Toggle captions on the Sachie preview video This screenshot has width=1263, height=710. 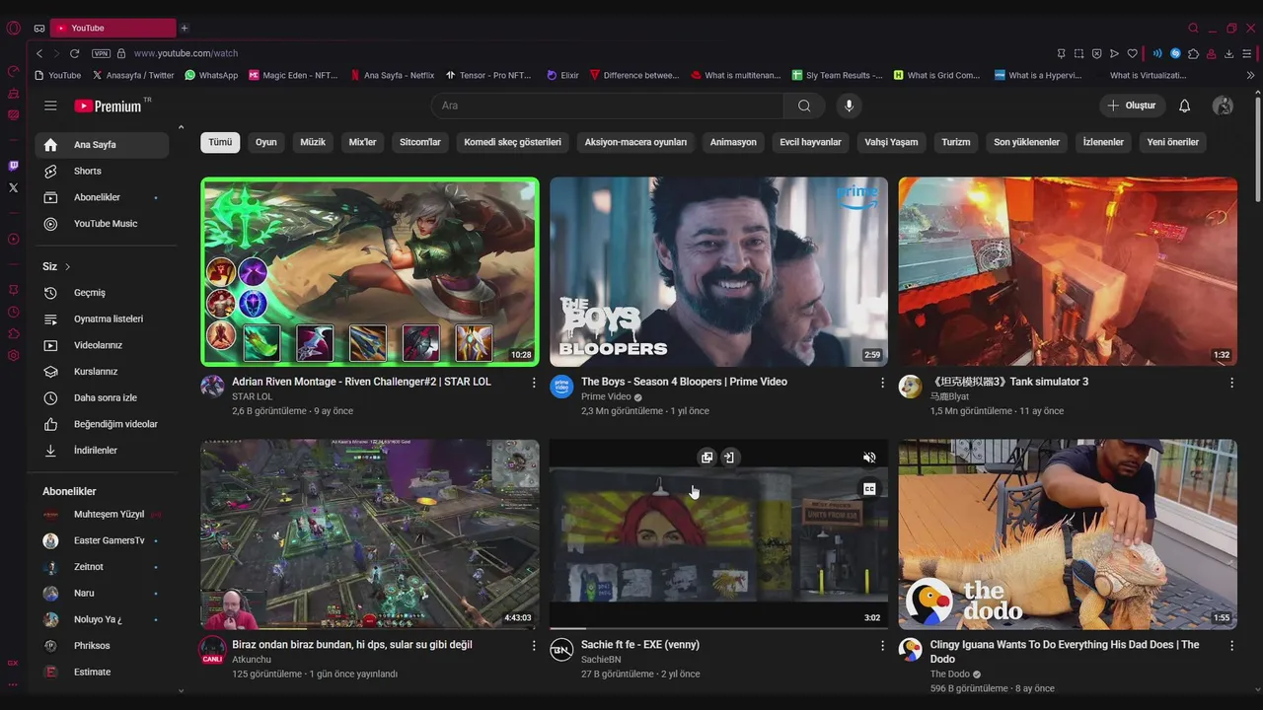point(869,489)
